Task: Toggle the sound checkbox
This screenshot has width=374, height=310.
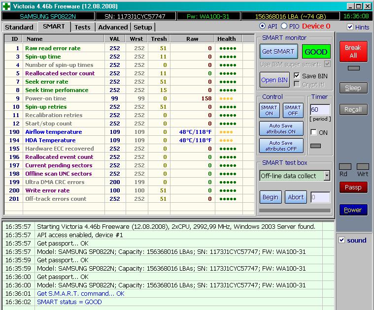Action: point(342,240)
